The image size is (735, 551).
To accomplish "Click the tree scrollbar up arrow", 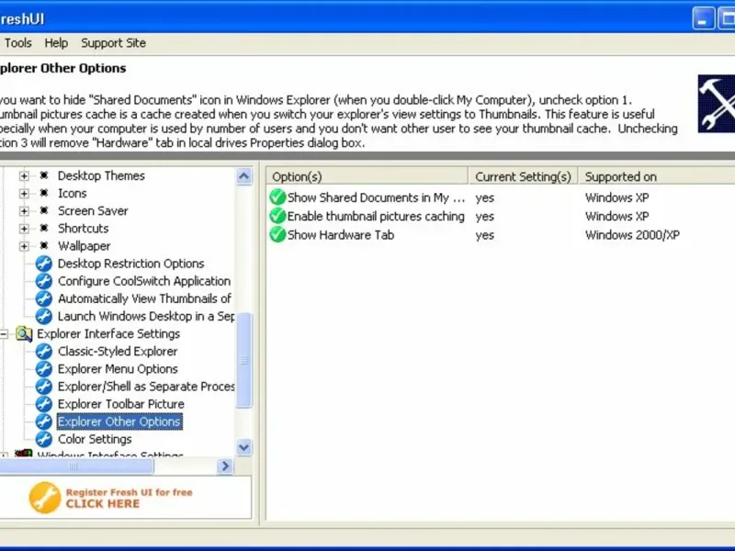I will [x=243, y=176].
